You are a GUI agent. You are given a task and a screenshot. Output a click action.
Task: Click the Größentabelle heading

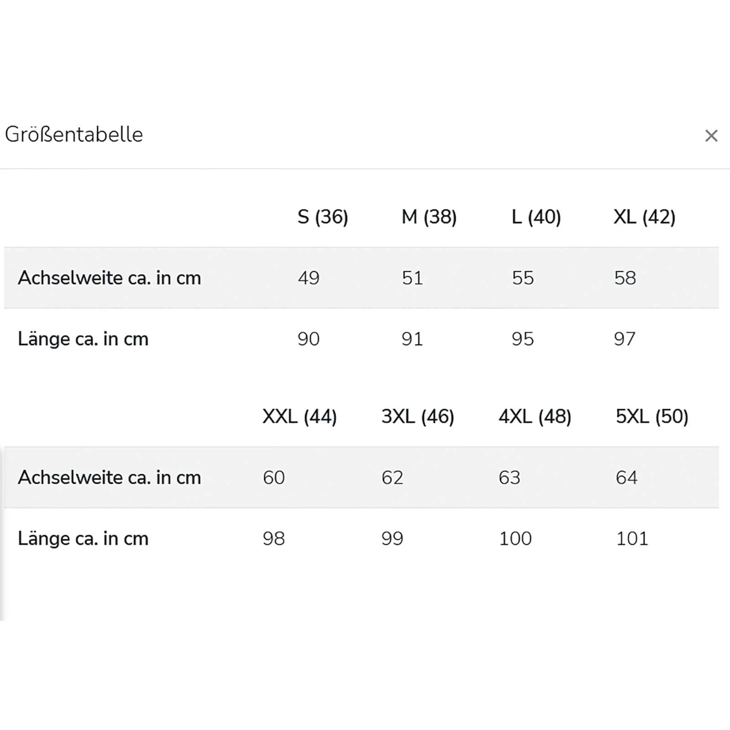pos(74,135)
